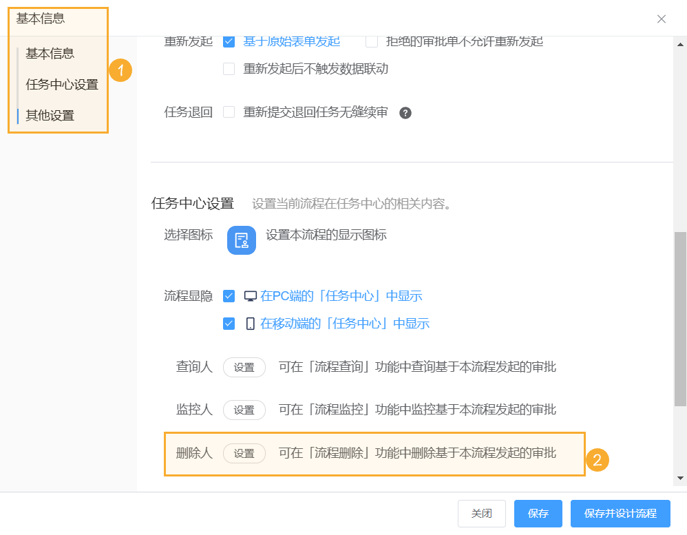Click the question mark help icon beside 任务退回
The height and width of the screenshot is (535, 687).
pyautogui.click(x=405, y=112)
